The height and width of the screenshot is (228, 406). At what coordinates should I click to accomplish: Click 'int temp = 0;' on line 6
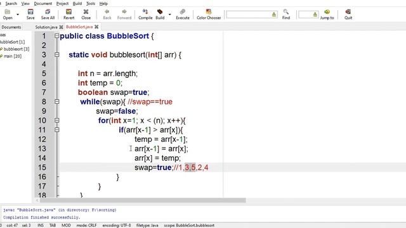coord(100,83)
